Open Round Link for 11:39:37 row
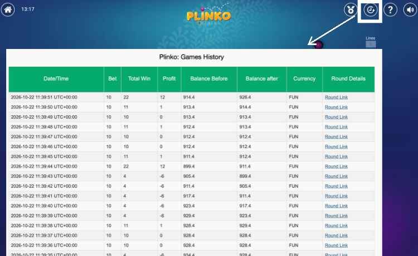The image size is (418, 256). click(336, 235)
